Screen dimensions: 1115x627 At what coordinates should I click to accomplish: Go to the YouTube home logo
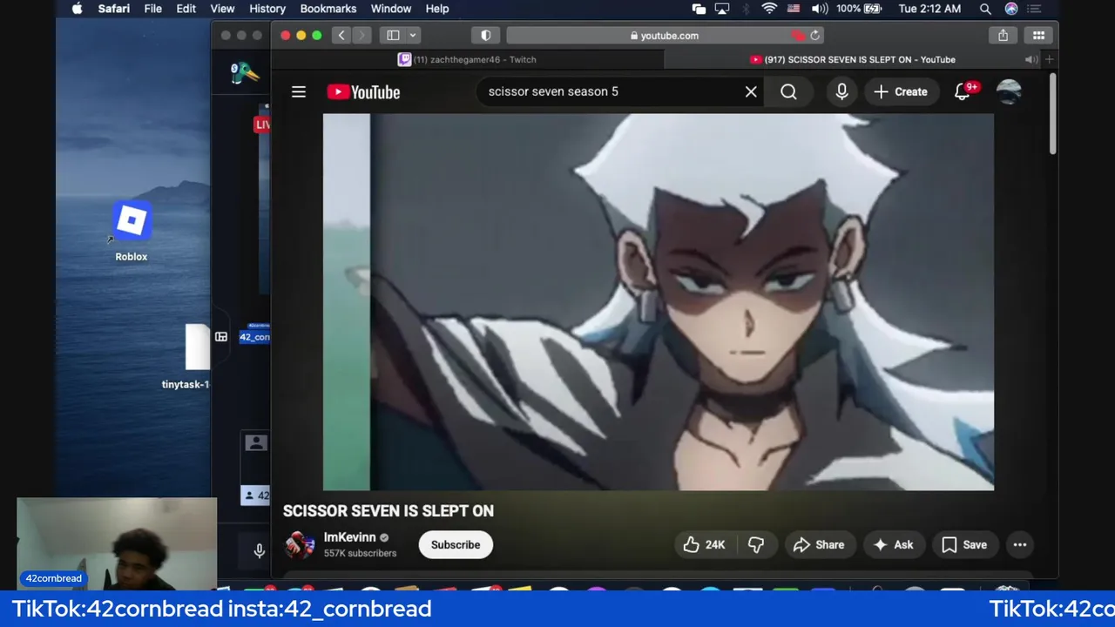click(x=363, y=91)
